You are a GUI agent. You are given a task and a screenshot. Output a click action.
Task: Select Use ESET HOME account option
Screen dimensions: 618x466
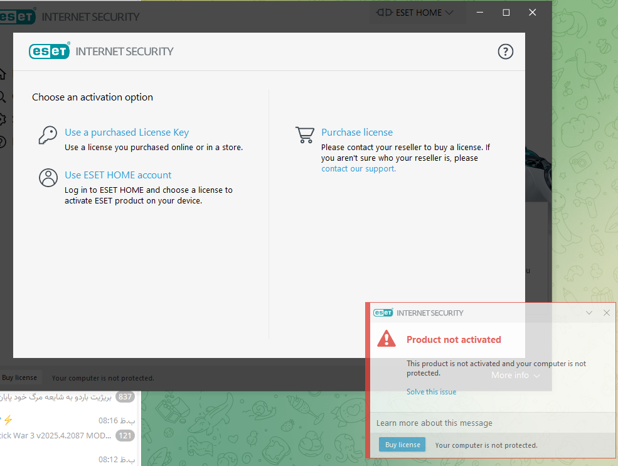[x=118, y=175]
